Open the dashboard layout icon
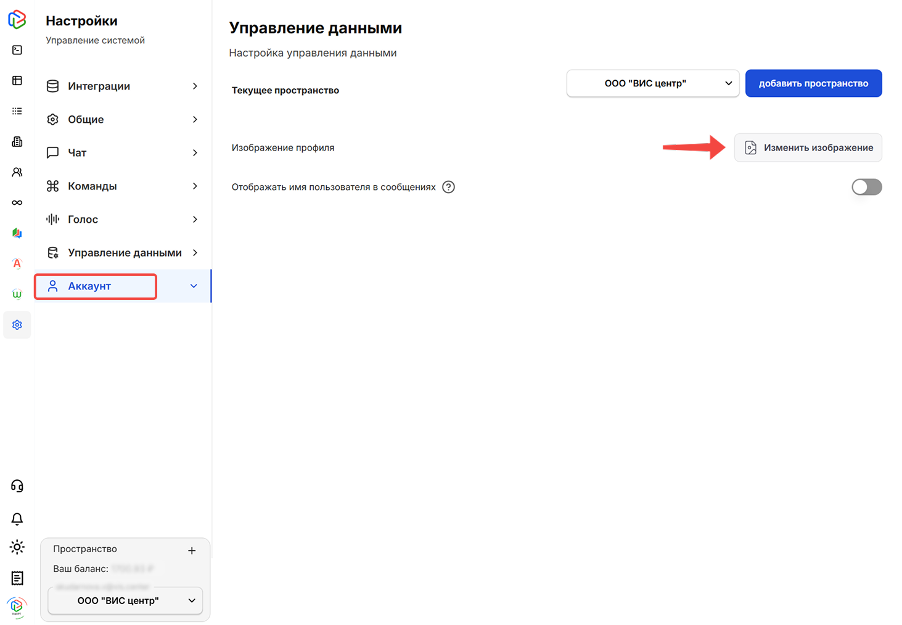This screenshot has width=902, height=625. pos(17,80)
